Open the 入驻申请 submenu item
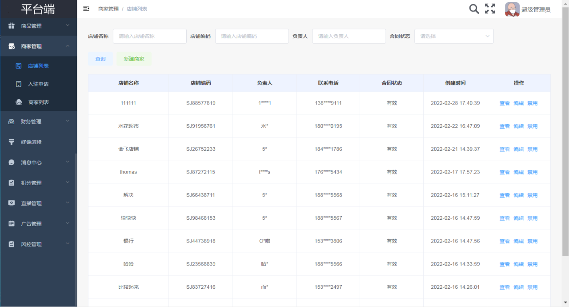Image resolution: width=569 pixels, height=307 pixels. coord(38,84)
